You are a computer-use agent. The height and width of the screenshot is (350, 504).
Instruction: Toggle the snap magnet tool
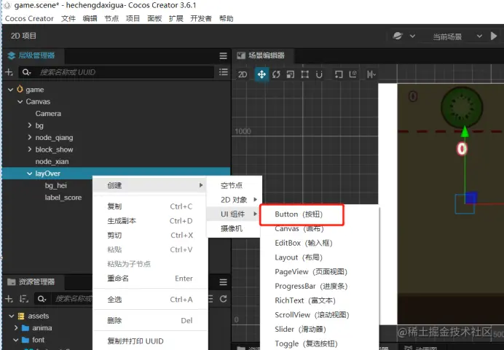pyautogui.click(x=319, y=74)
